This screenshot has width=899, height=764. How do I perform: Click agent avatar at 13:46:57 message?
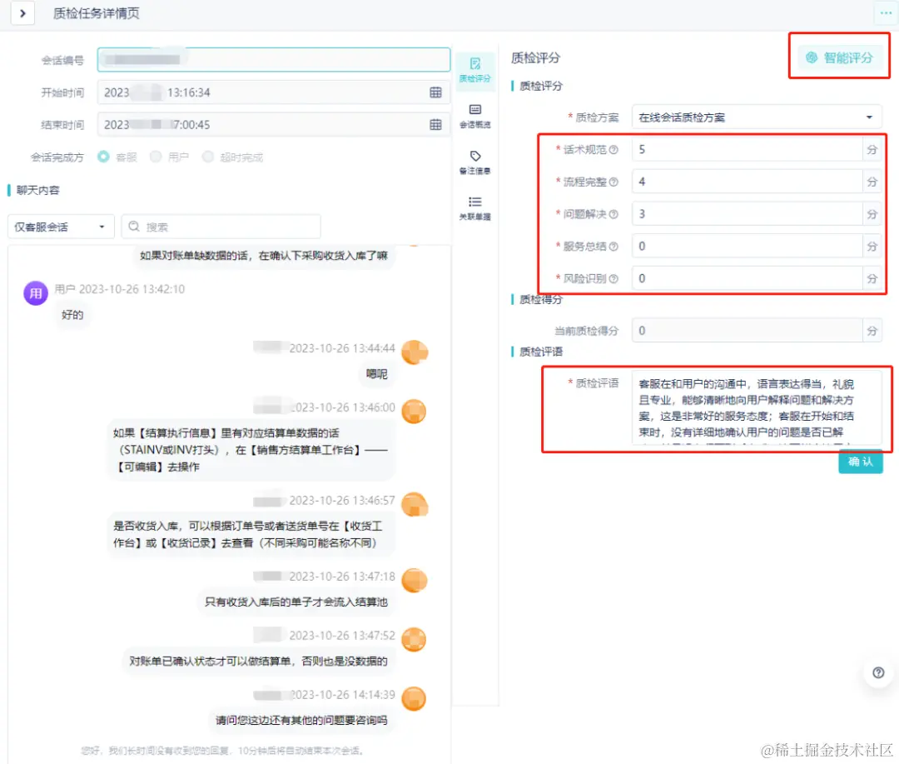(414, 505)
